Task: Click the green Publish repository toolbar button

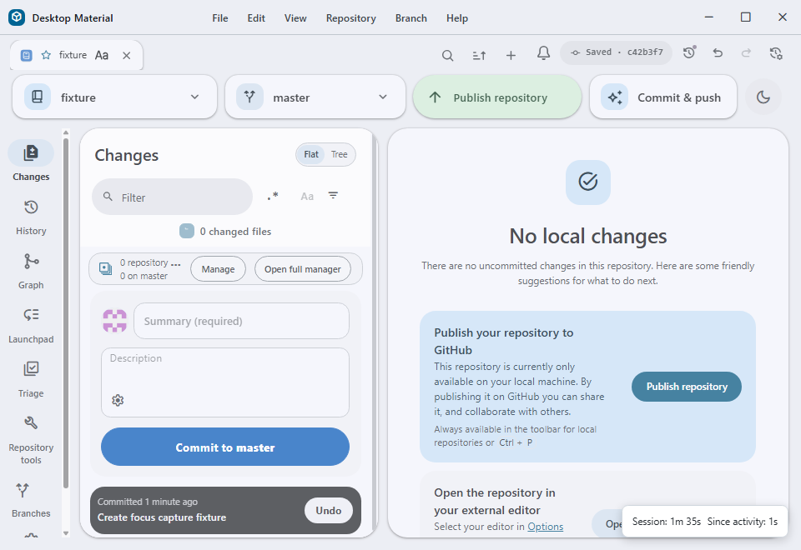Action: (497, 97)
